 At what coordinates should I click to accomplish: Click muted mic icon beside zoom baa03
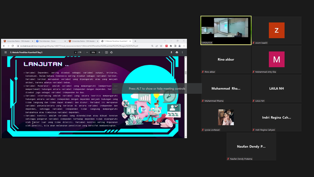tap(253, 43)
